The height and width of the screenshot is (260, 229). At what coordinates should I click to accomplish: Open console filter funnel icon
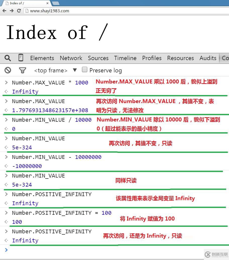23,70
